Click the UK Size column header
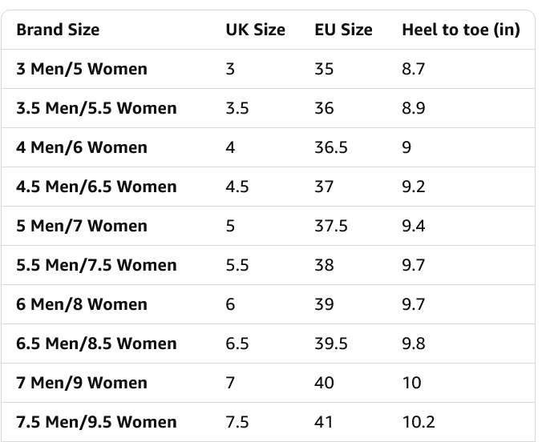The width and height of the screenshot is (542, 442). click(x=255, y=30)
